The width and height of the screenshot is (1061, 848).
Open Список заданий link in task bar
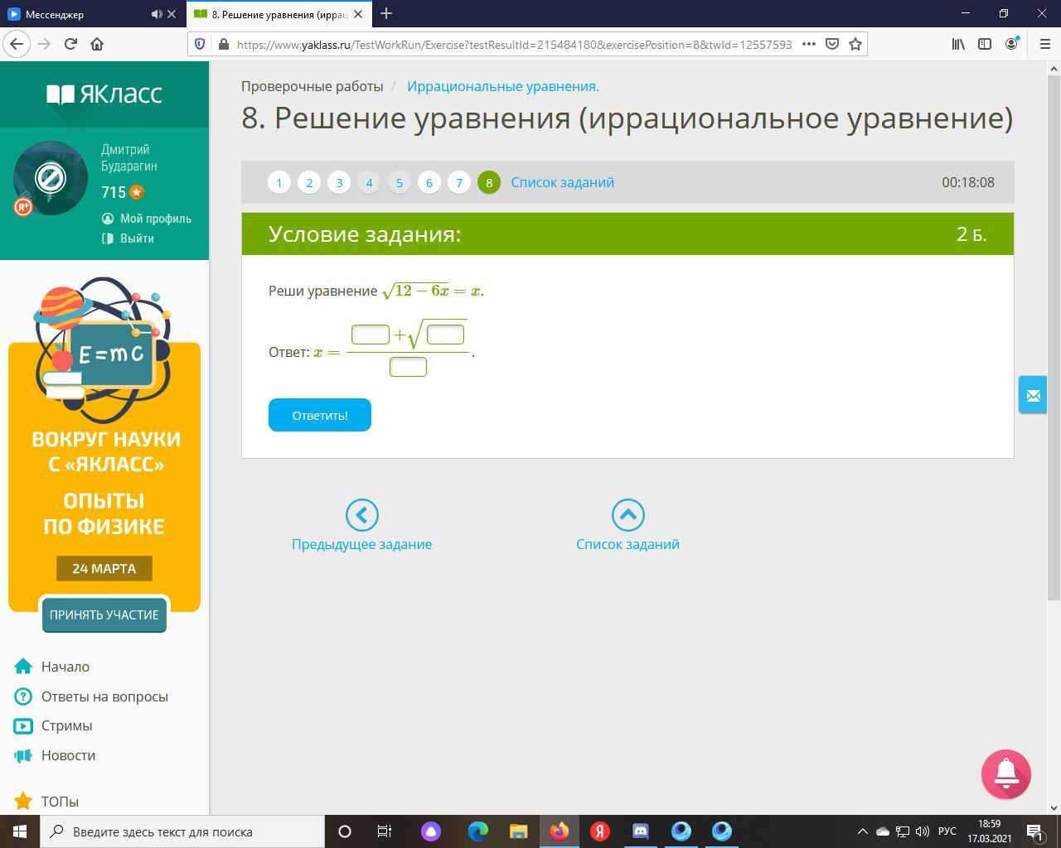[563, 182]
